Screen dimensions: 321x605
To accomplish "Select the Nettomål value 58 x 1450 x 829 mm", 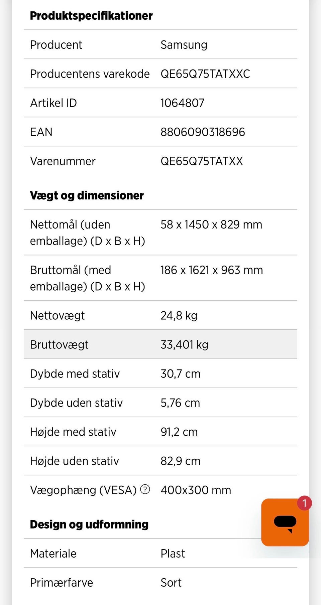I will tap(211, 224).
